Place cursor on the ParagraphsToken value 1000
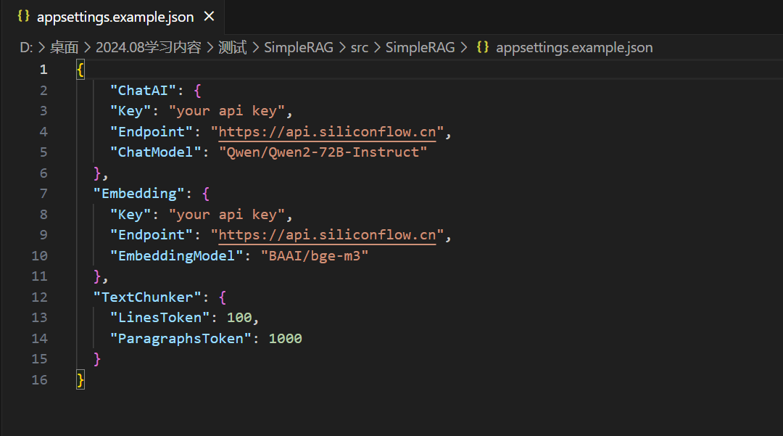The image size is (783, 436). (x=285, y=339)
